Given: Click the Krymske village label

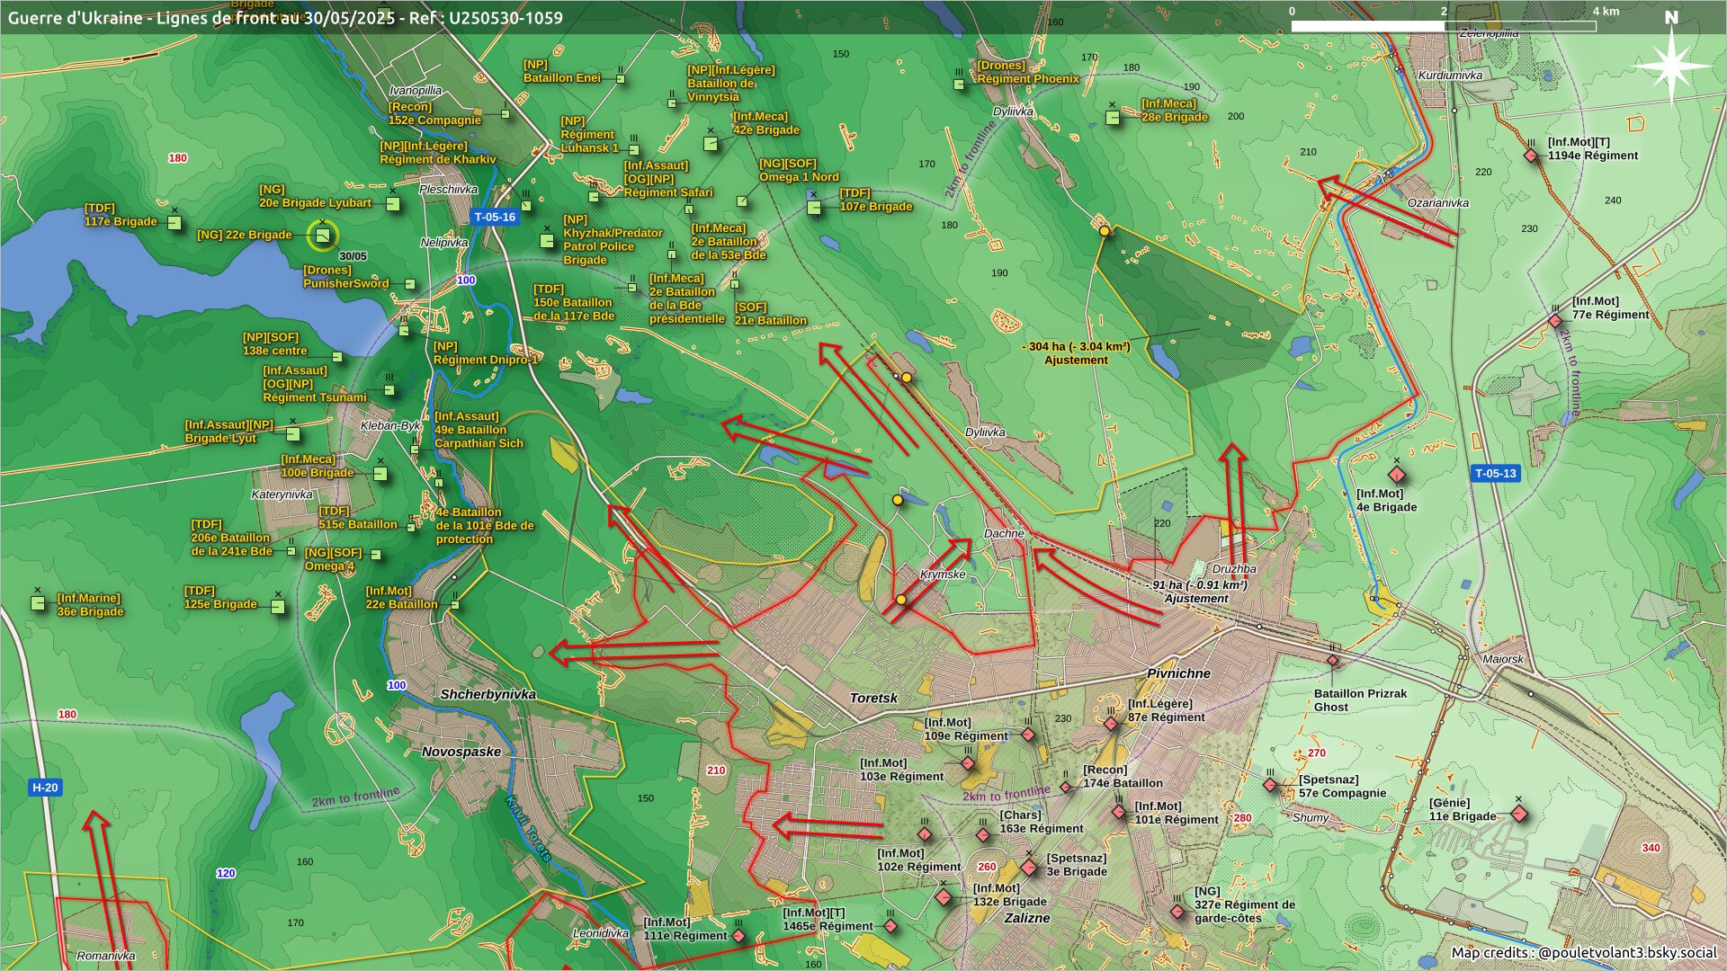Looking at the screenshot, I should [x=943, y=575].
